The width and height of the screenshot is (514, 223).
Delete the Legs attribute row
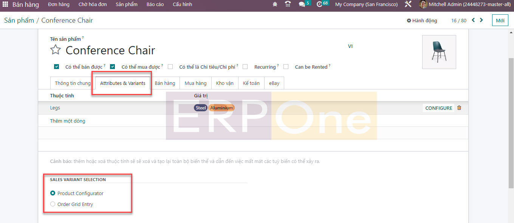(459, 108)
